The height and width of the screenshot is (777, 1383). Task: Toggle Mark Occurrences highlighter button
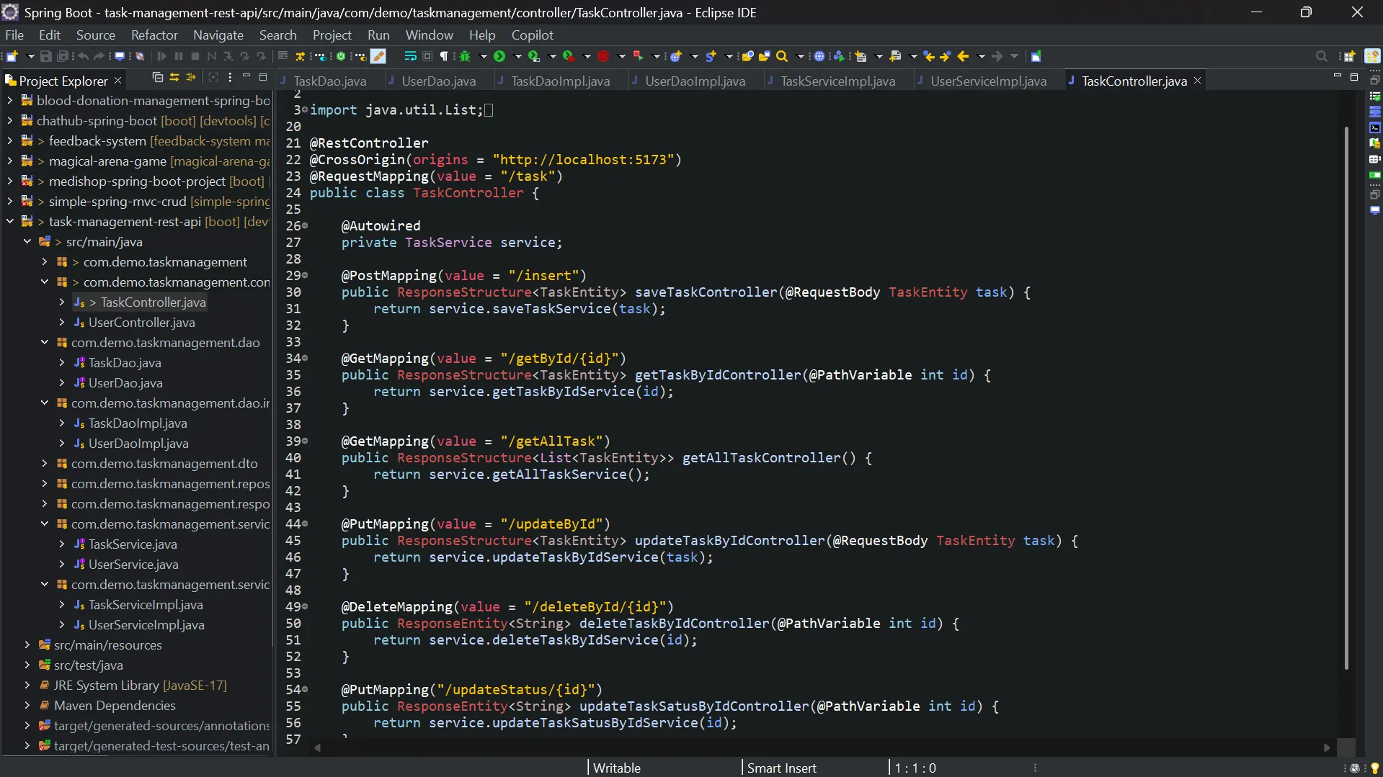tap(378, 56)
